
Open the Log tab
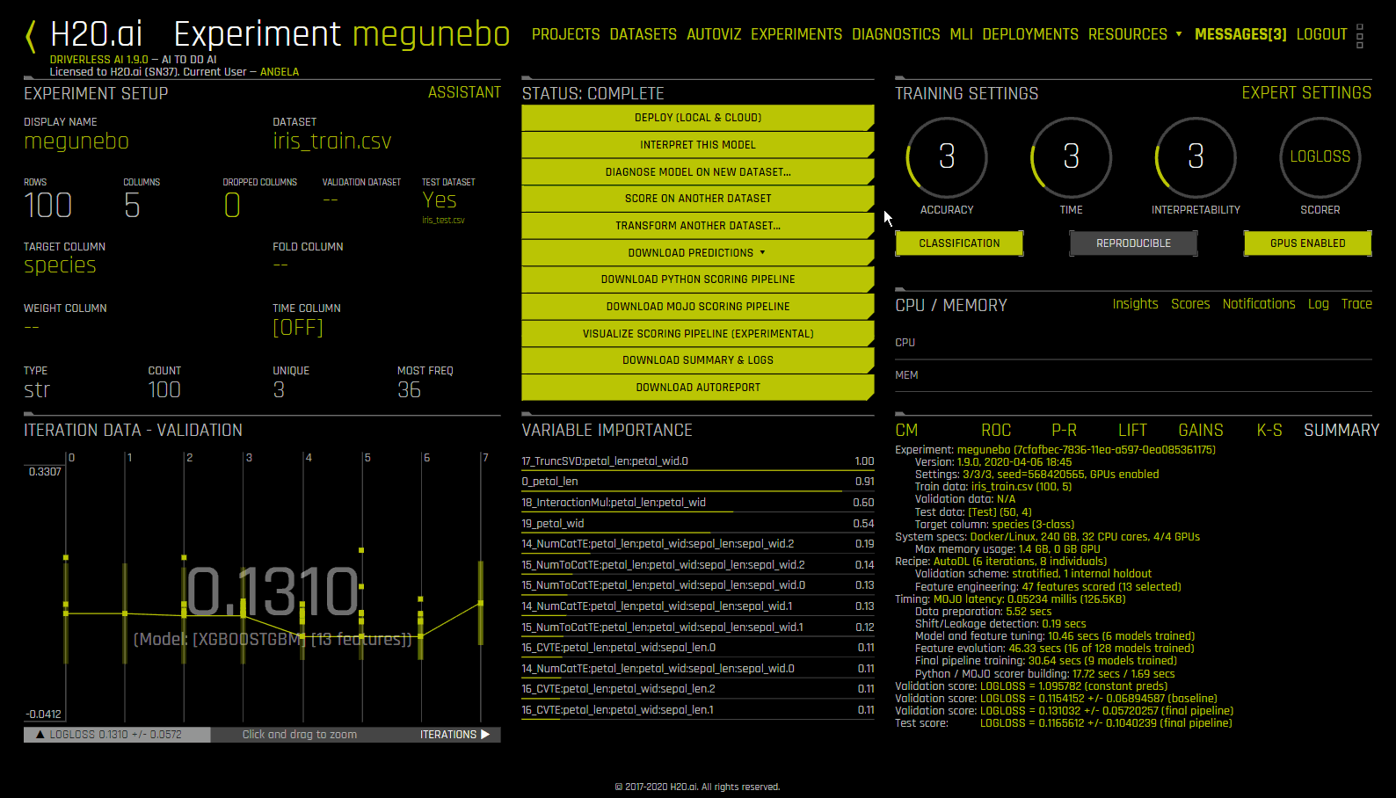(x=1319, y=304)
